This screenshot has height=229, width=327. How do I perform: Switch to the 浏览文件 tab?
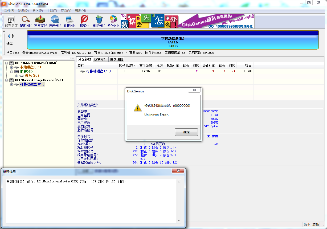(101, 60)
